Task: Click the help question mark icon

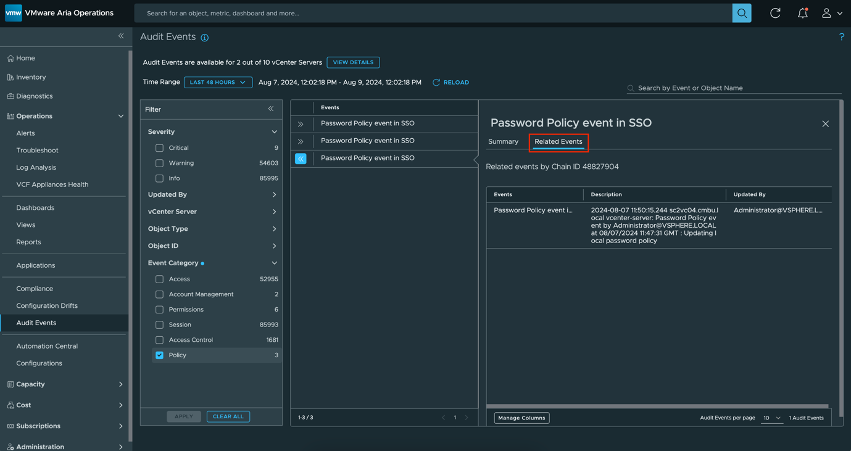Action: tap(841, 37)
